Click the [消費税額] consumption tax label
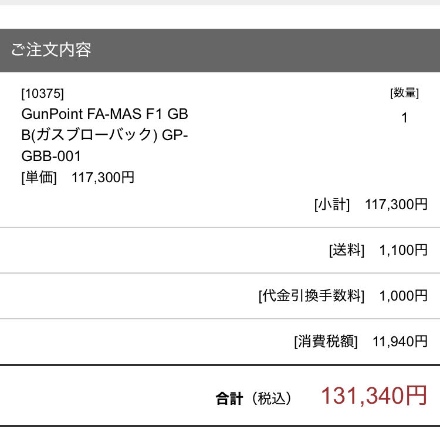 (326, 342)
